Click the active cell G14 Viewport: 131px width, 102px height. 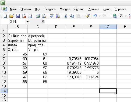[x=108, y=91]
